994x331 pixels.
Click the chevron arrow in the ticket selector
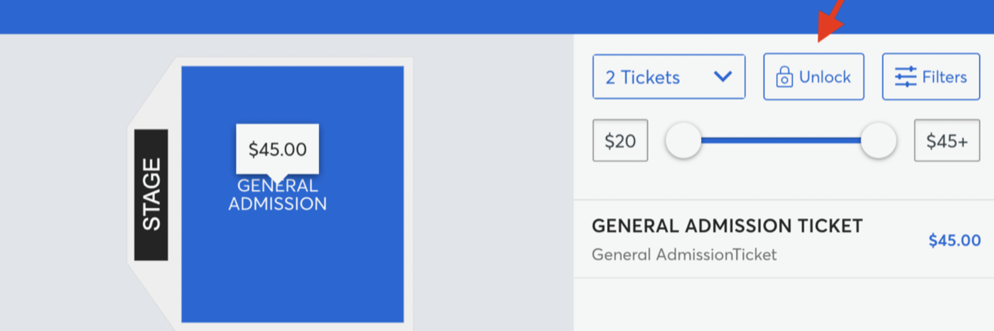click(x=723, y=77)
